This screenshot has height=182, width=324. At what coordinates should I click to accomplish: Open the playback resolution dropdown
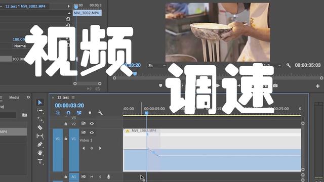(272, 65)
